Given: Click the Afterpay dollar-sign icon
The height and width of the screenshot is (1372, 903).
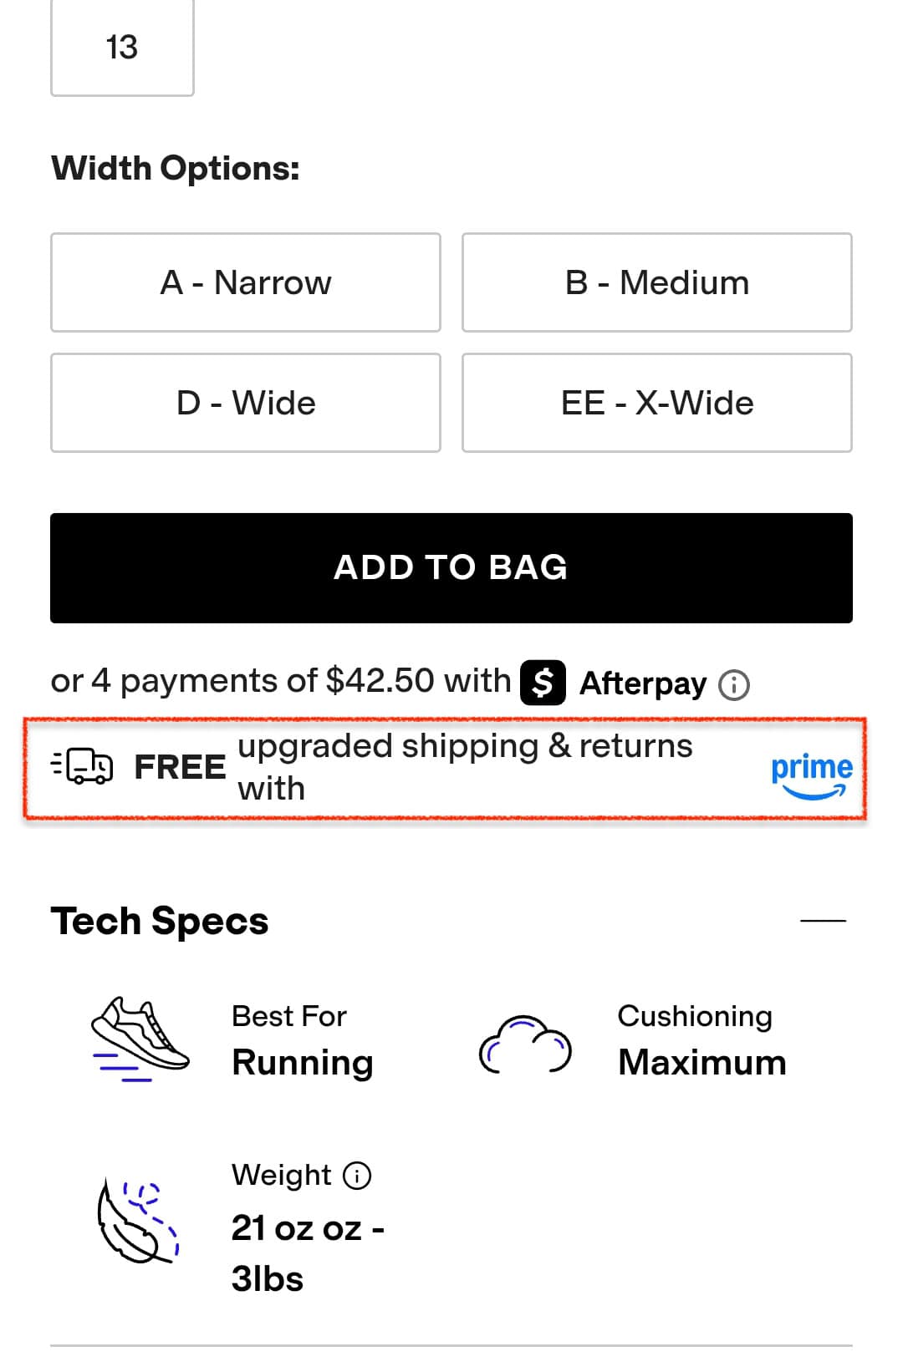Looking at the screenshot, I should [543, 683].
